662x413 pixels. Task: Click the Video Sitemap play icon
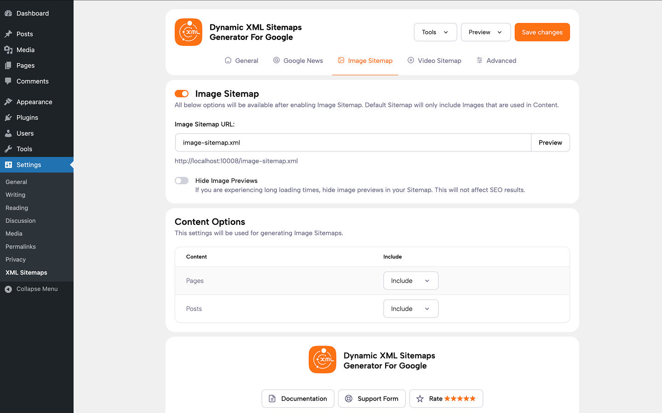pos(410,60)
